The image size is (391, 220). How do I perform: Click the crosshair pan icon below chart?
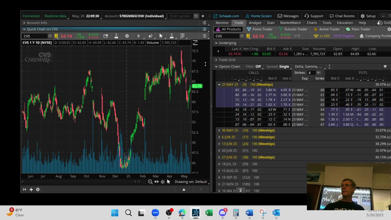pos(163,182)
